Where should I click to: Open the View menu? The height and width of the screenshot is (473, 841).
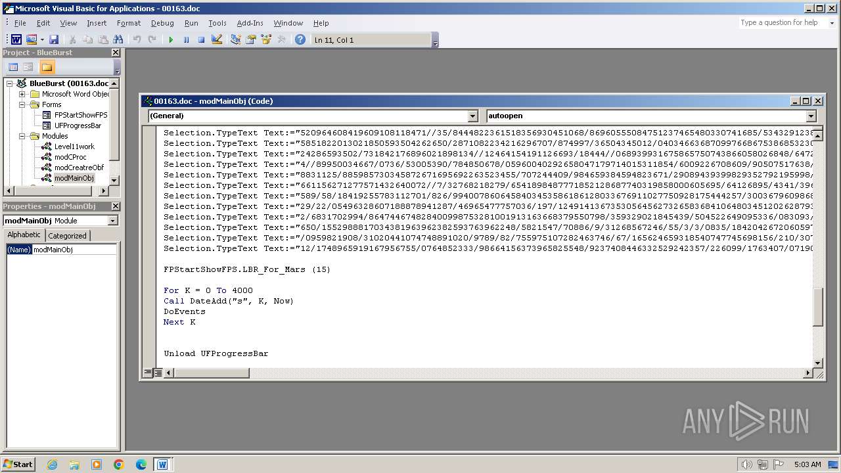click(68, 23)
